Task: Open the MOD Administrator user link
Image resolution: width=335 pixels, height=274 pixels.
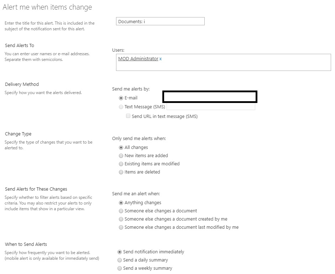Action: pos(138,58)
